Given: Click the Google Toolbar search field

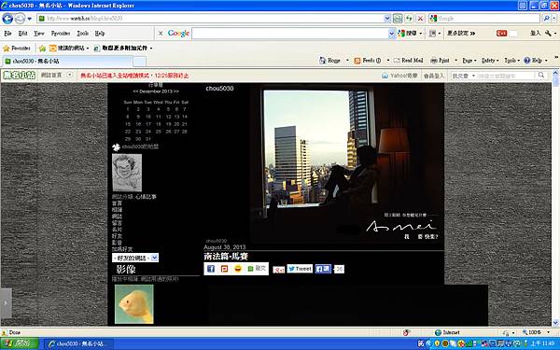Looking at the screenshot, I should coord(289,34).
